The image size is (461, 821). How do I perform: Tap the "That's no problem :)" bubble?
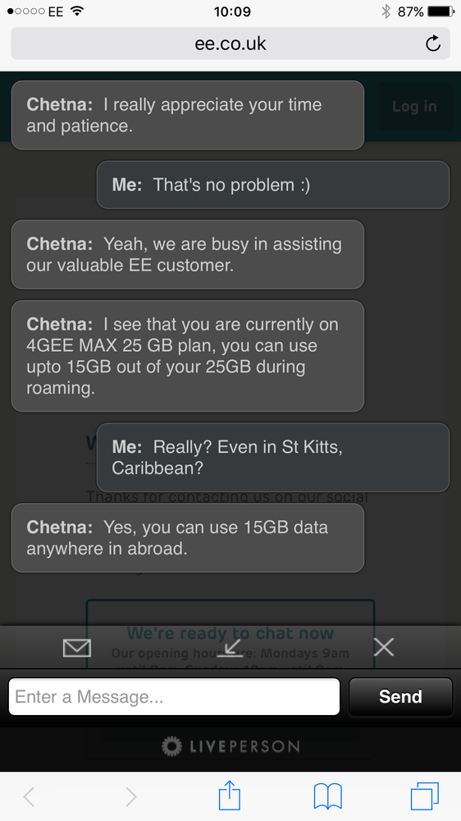coord(273,185)
